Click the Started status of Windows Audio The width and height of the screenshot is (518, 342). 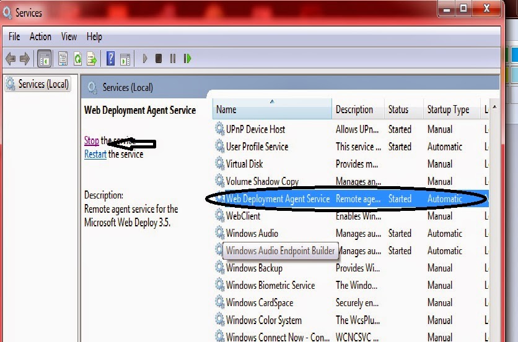[400, 234]
